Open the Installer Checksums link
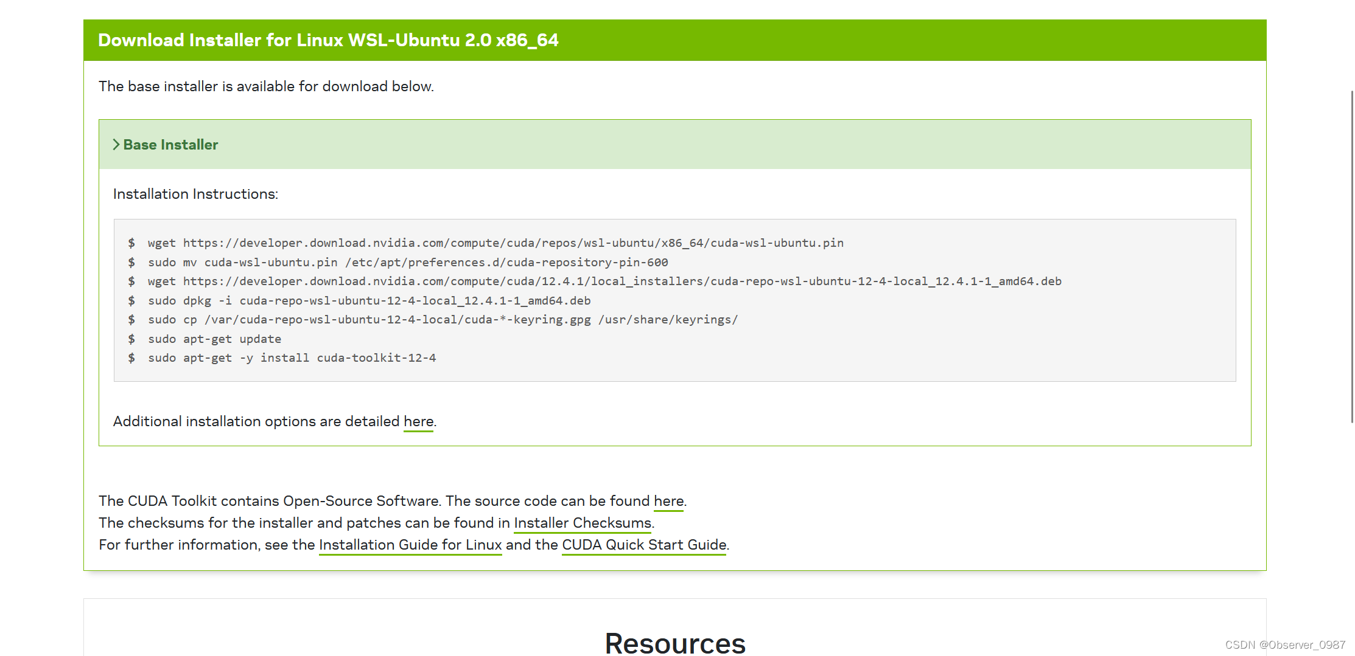Screen dimensions: 1355x656 583,523
